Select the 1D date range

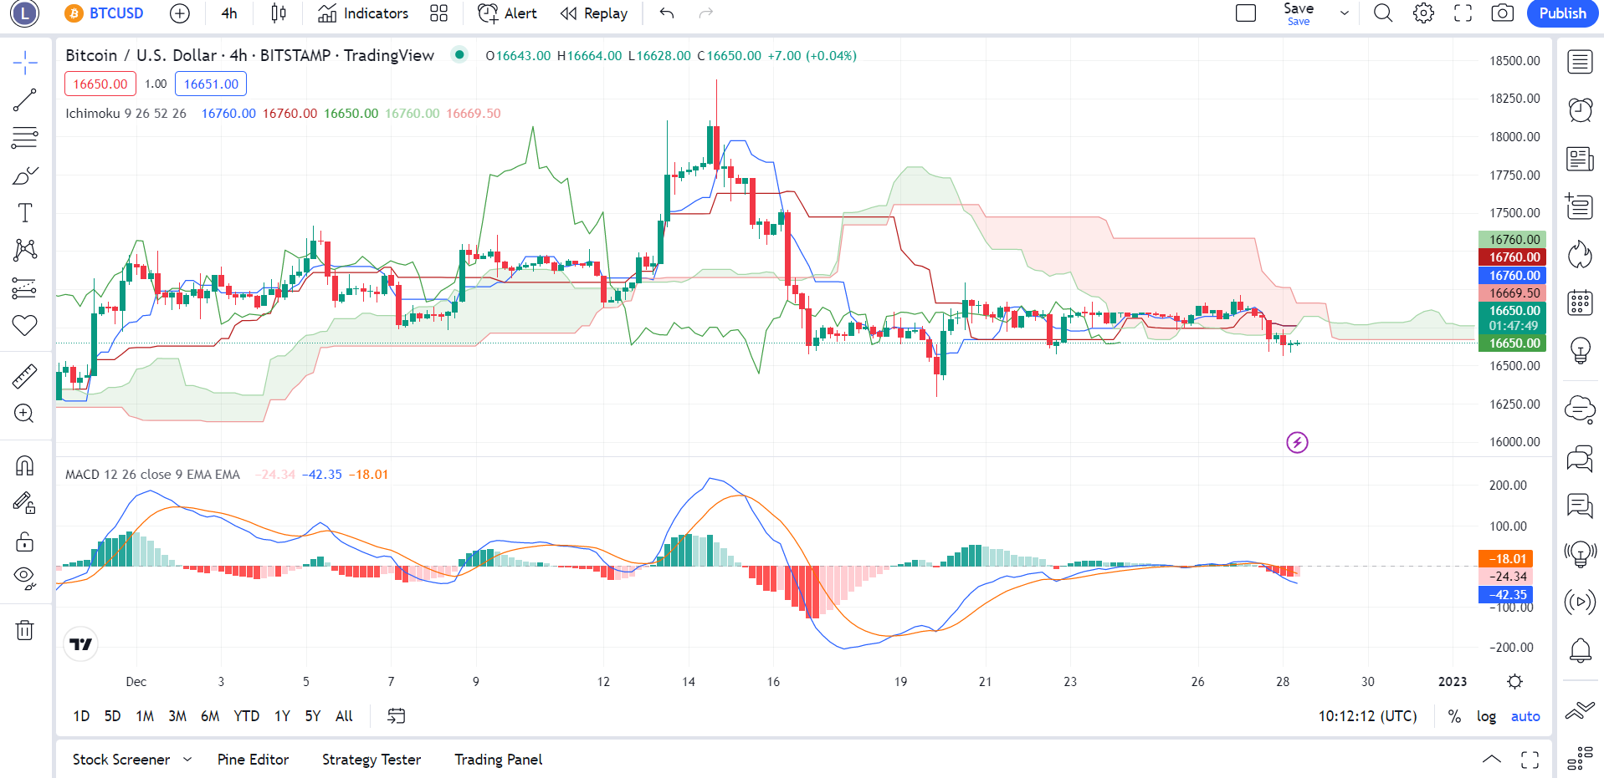[x=81, y=716]
